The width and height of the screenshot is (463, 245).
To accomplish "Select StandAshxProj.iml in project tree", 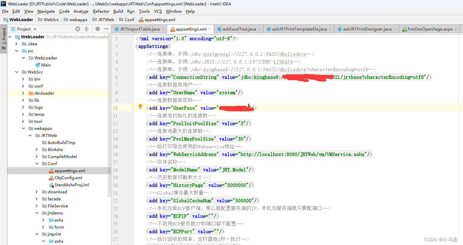I will coord(69,185).
